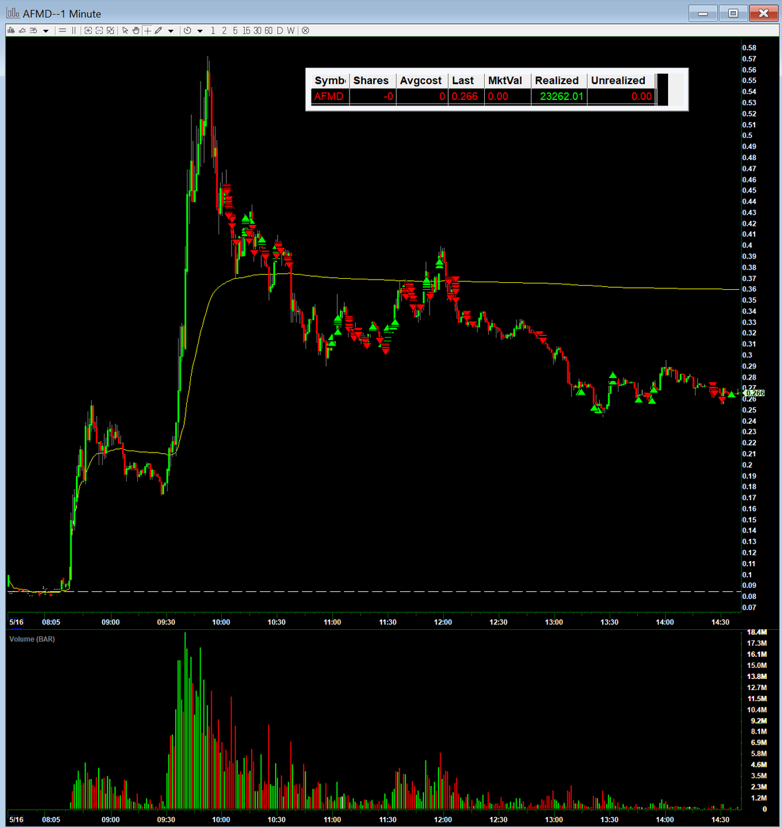
Task: Click the circled X clear icon
Action: 305,30
